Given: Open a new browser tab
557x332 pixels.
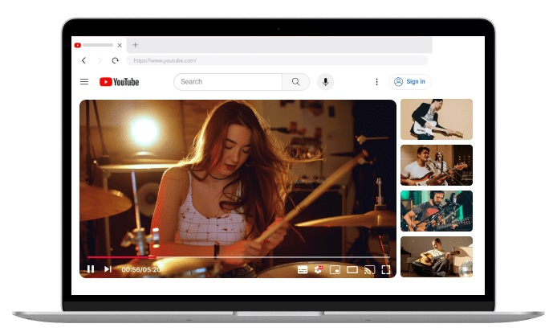Looking at the screenshot, I should click(135, 45).
